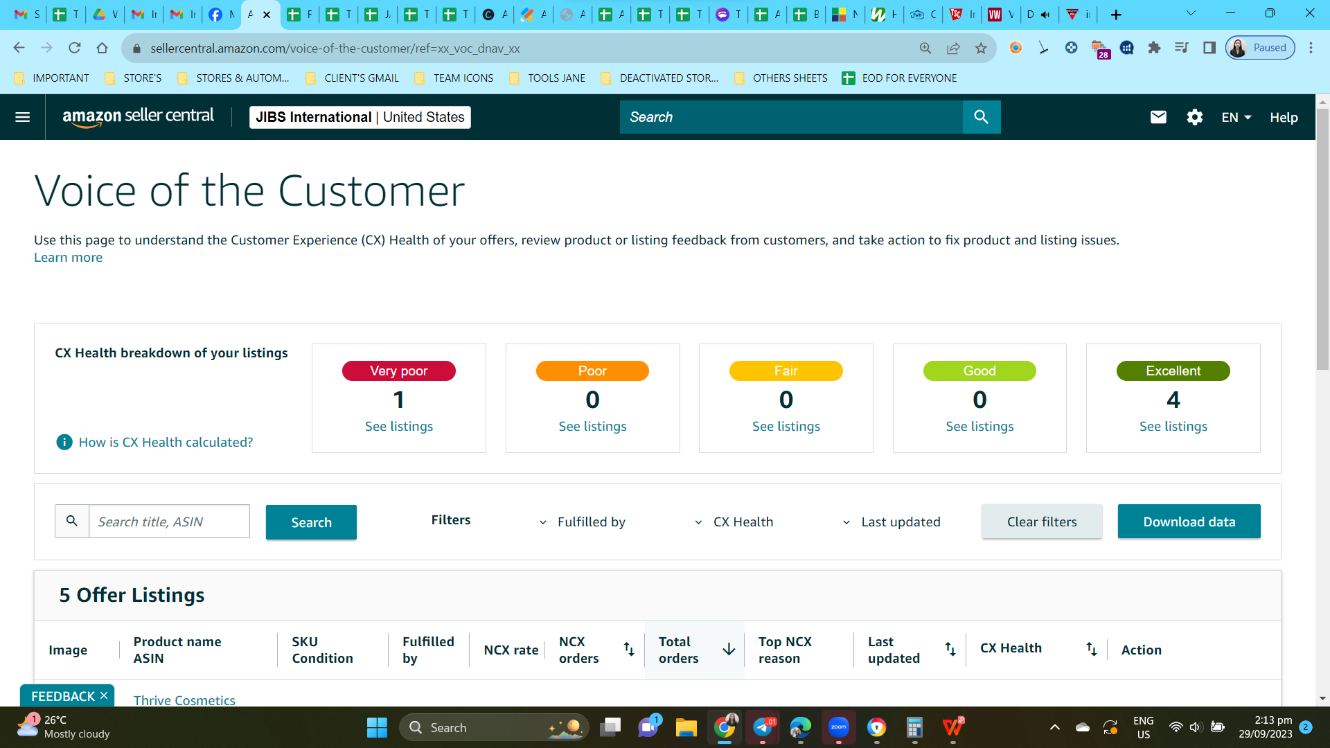Viewport: 1330px width, 748px height.
Task: Click the browser home icon
Action: tap(102, 48)
